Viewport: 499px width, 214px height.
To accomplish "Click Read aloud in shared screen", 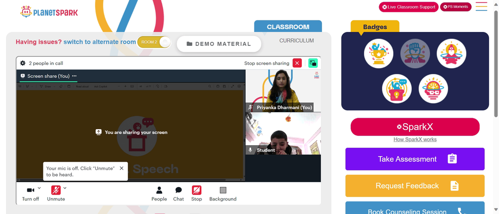I will point(82,86).
